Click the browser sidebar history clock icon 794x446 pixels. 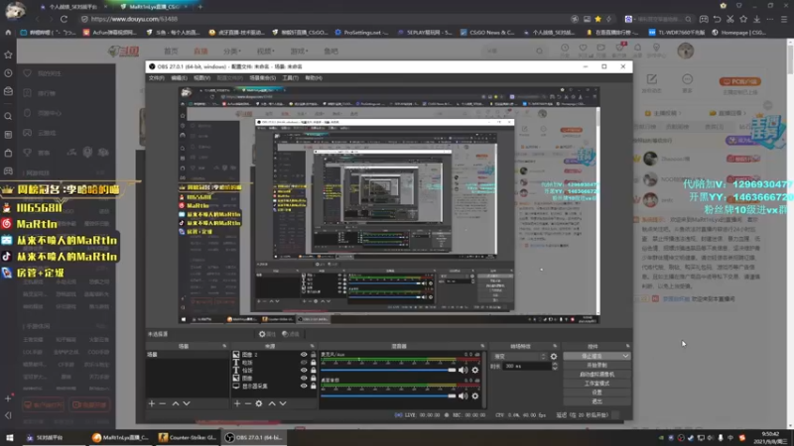[x=8, y=73]
